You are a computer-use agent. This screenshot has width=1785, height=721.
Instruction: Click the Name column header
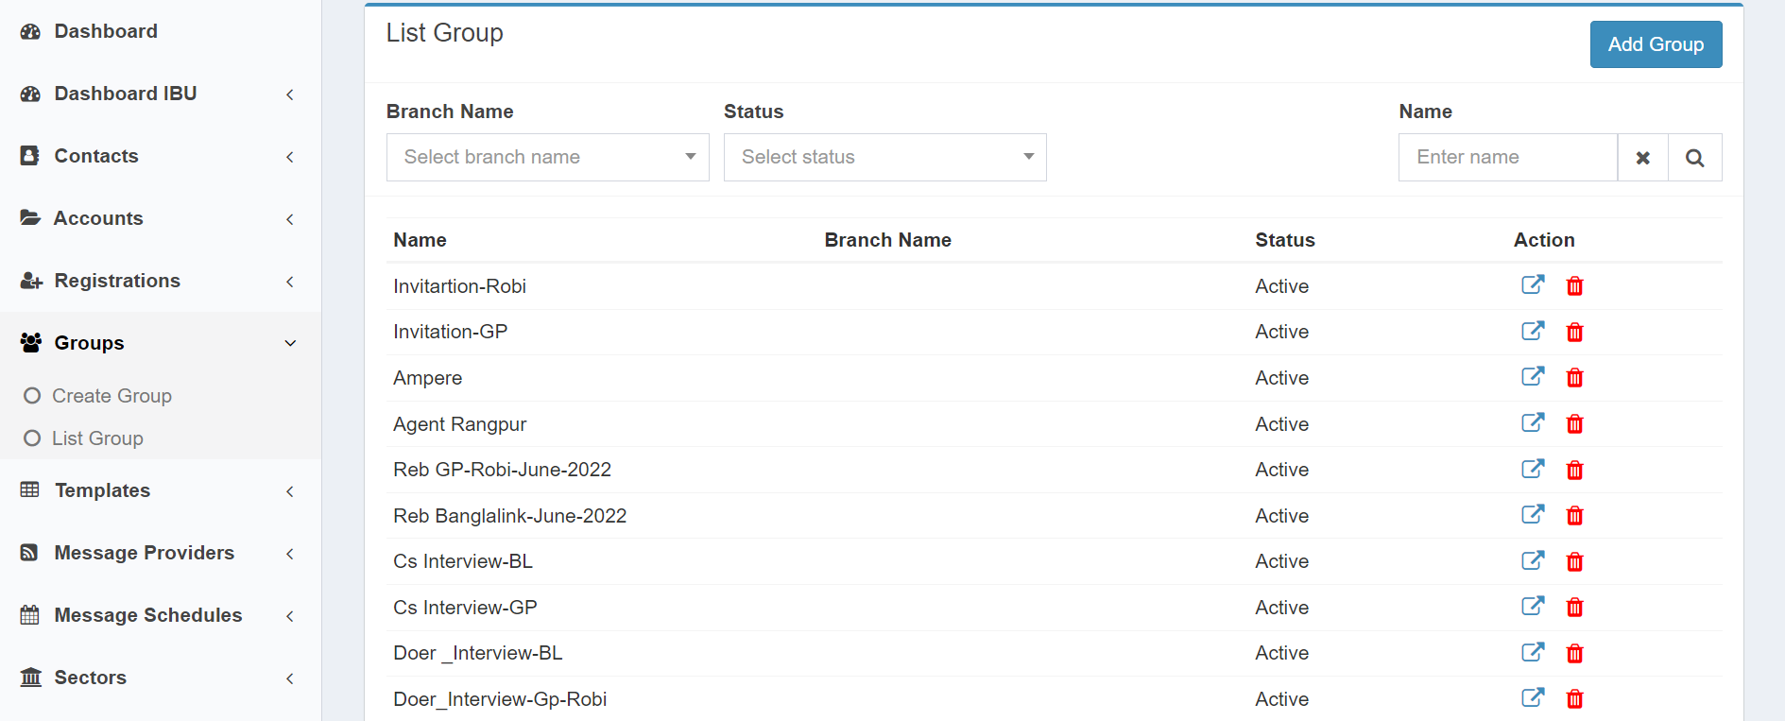[420, 240]
